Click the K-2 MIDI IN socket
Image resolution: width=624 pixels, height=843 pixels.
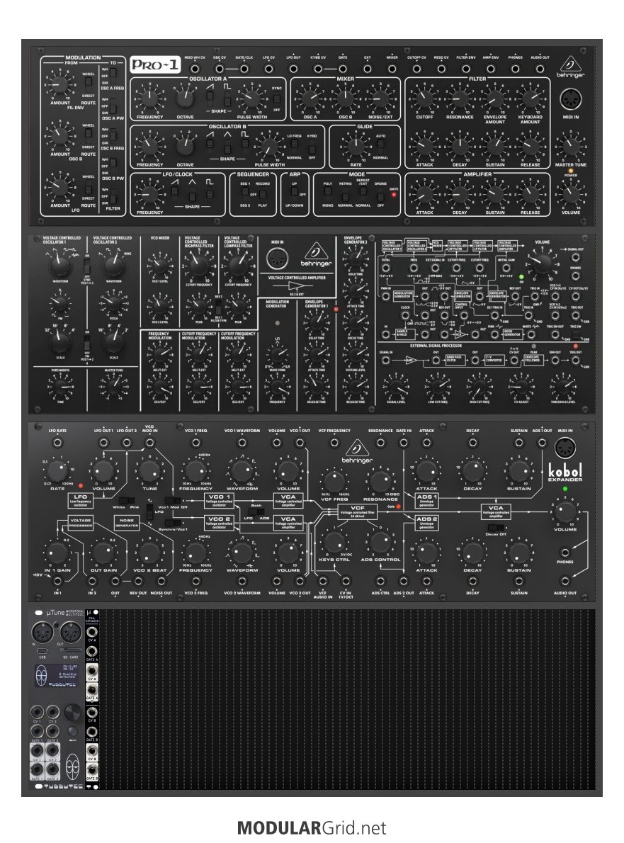pos(278,259)
